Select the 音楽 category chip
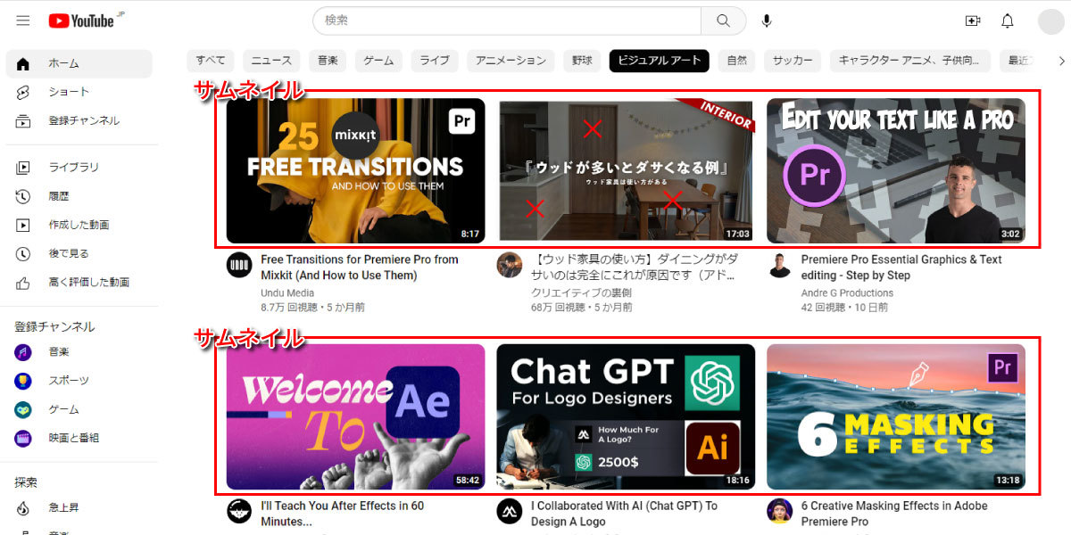Image resolution: width=1071 pixels, height=535 pixels. click(x=328, y=61)
